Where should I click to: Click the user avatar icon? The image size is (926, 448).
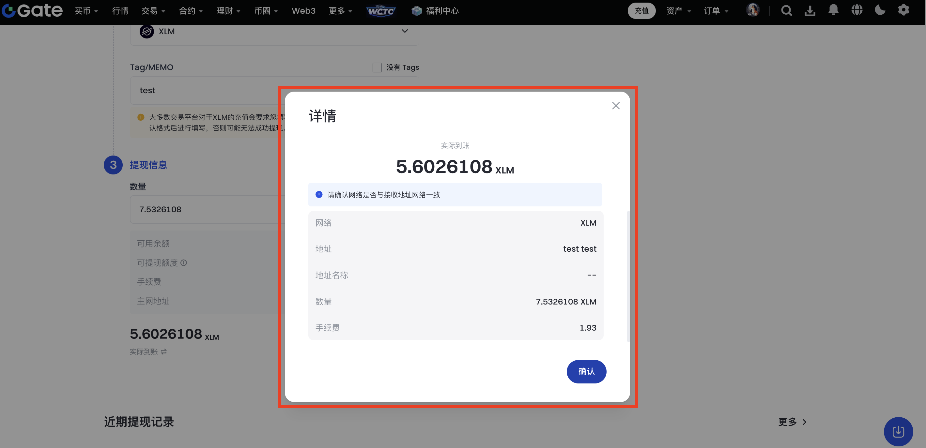point(752,10)
